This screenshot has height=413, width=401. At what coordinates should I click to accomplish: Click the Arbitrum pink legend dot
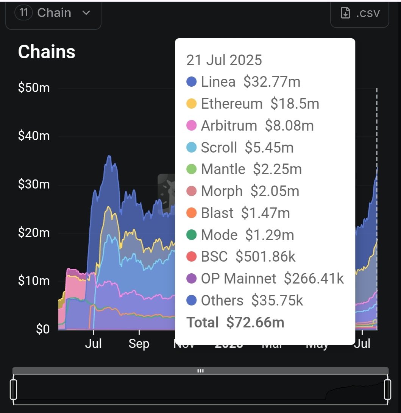click(x=192, y=125)
